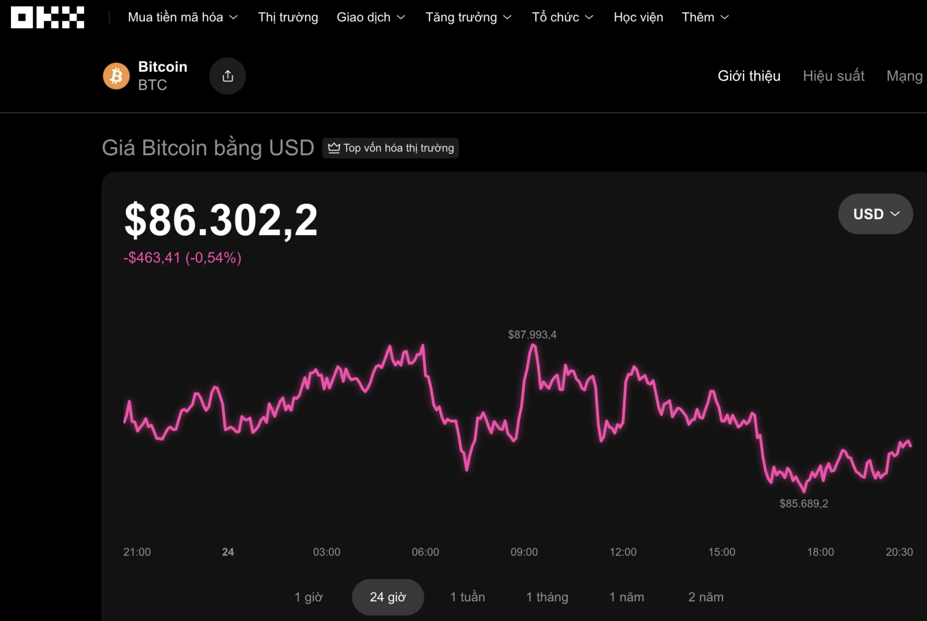927x621 pixels.
Task: Open the Tổ chức dropdown menu
Action: coord(563,17)
